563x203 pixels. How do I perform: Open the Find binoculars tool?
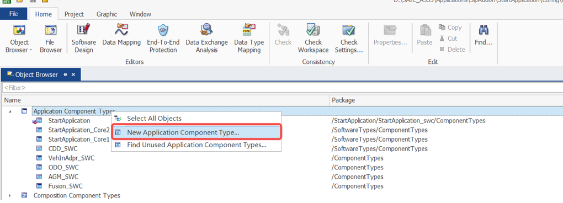coord(484,35)
